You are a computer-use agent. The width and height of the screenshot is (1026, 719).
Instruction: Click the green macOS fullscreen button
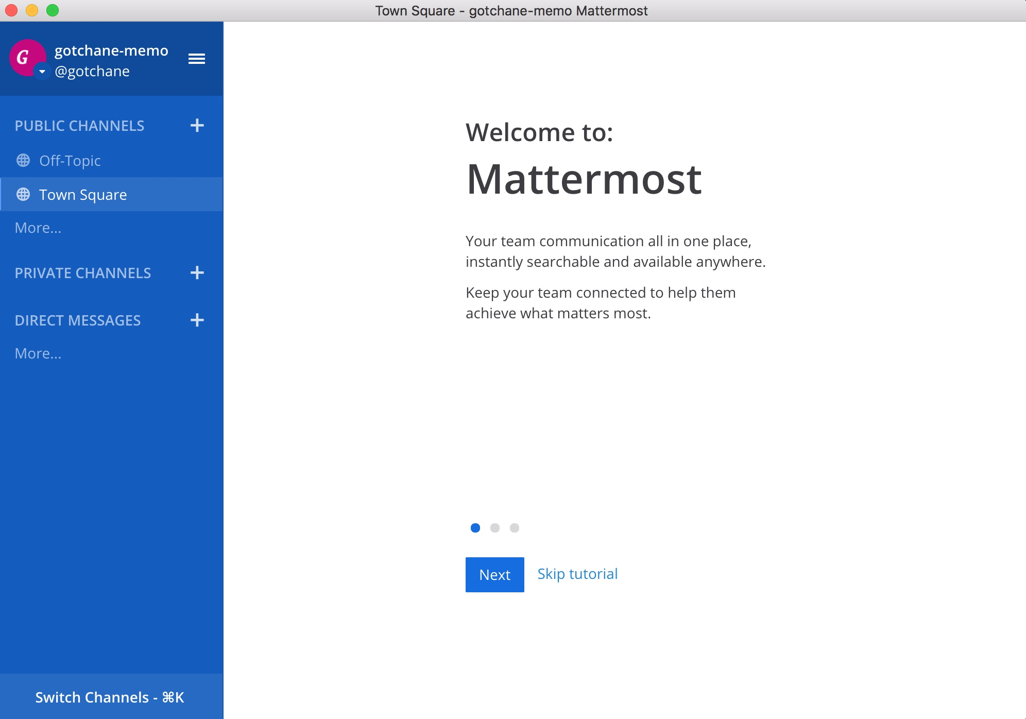(53, 10)
